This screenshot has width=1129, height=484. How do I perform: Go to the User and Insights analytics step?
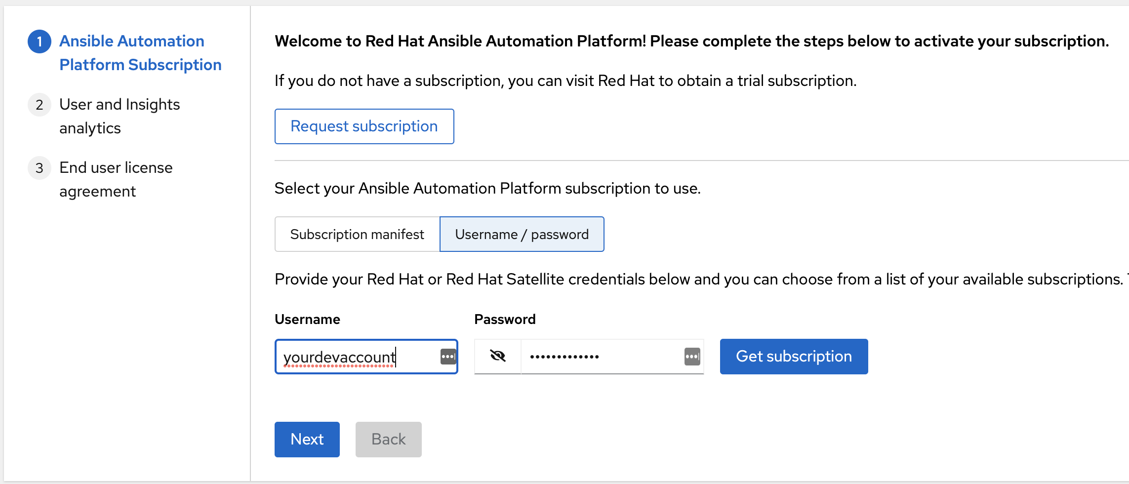[x=119, y=116]
